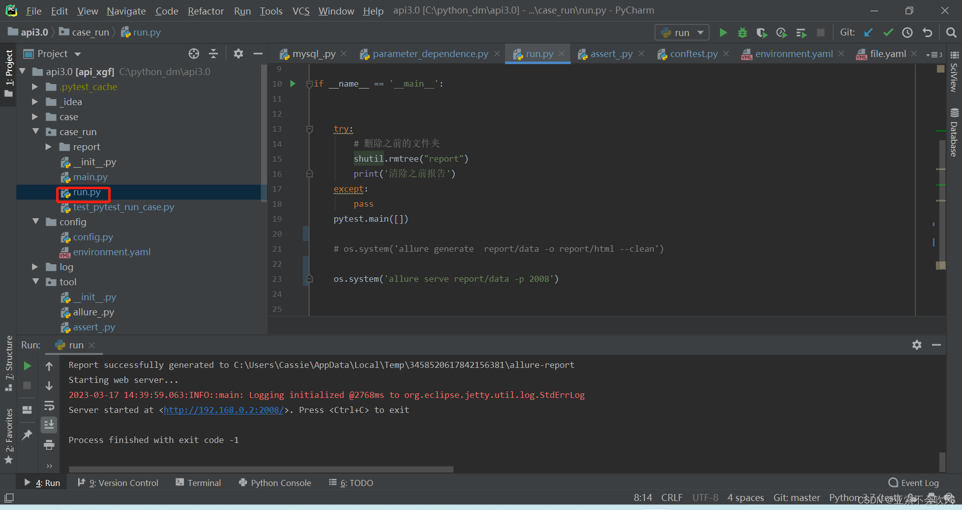Show Git history clock icon
The height and width of the screenshot is (510, 962).
click(907, 33)
